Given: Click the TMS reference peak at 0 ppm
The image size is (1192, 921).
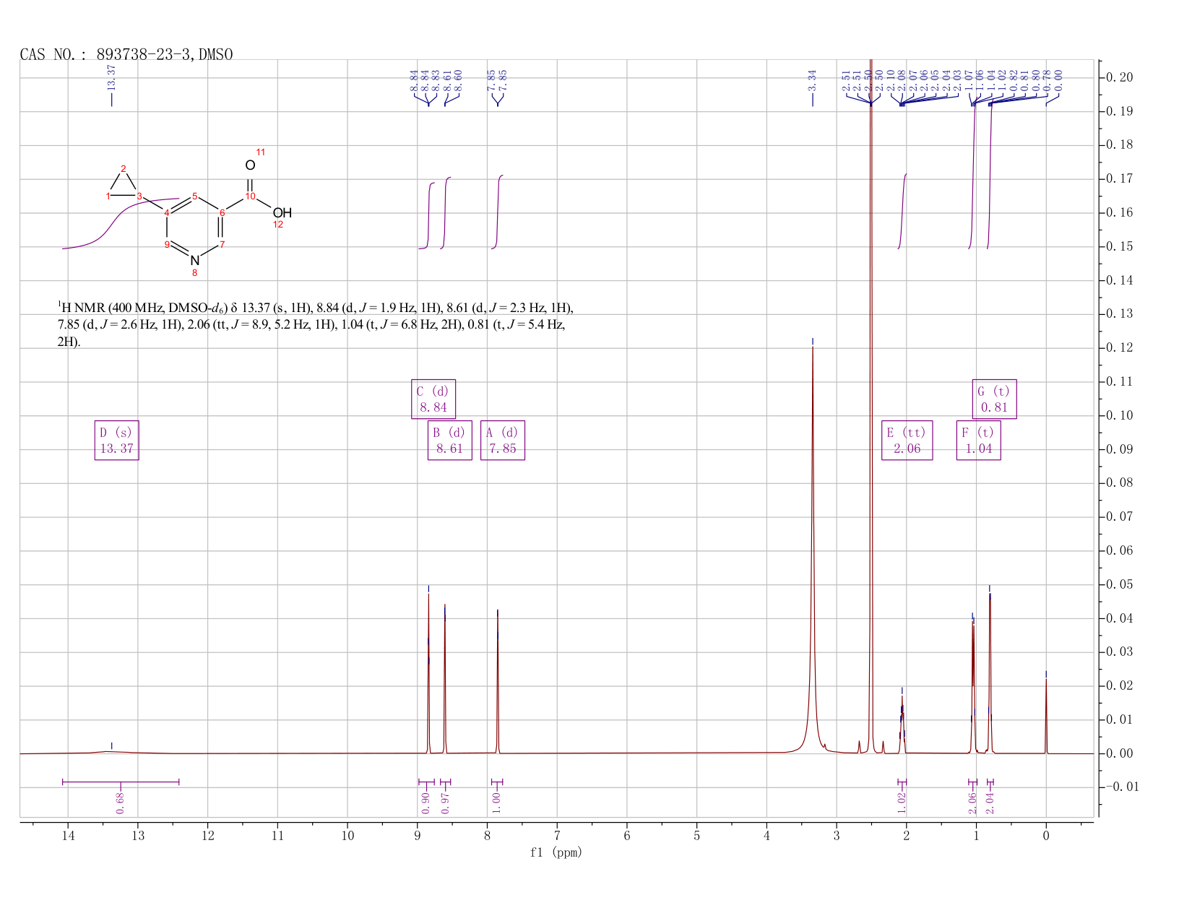Looking at the screenshot, I should click(x=1046, y=715).
